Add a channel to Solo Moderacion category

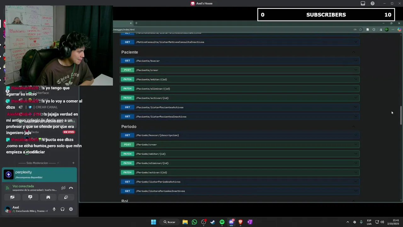73,163
